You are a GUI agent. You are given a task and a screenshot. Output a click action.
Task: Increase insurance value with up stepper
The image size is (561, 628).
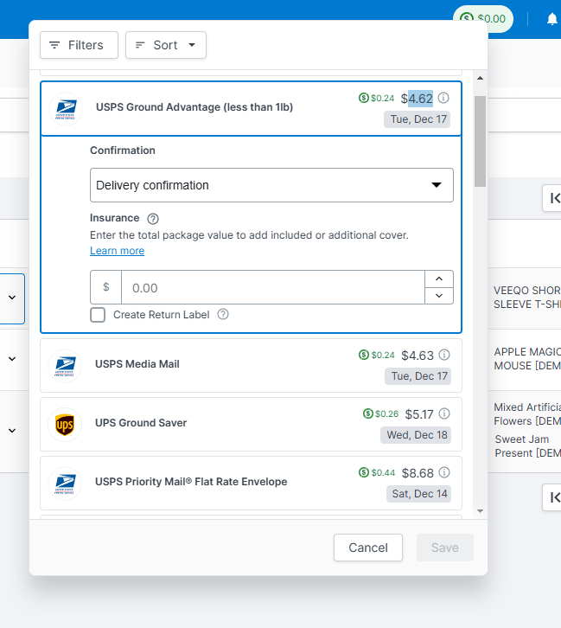coord(439,279)
